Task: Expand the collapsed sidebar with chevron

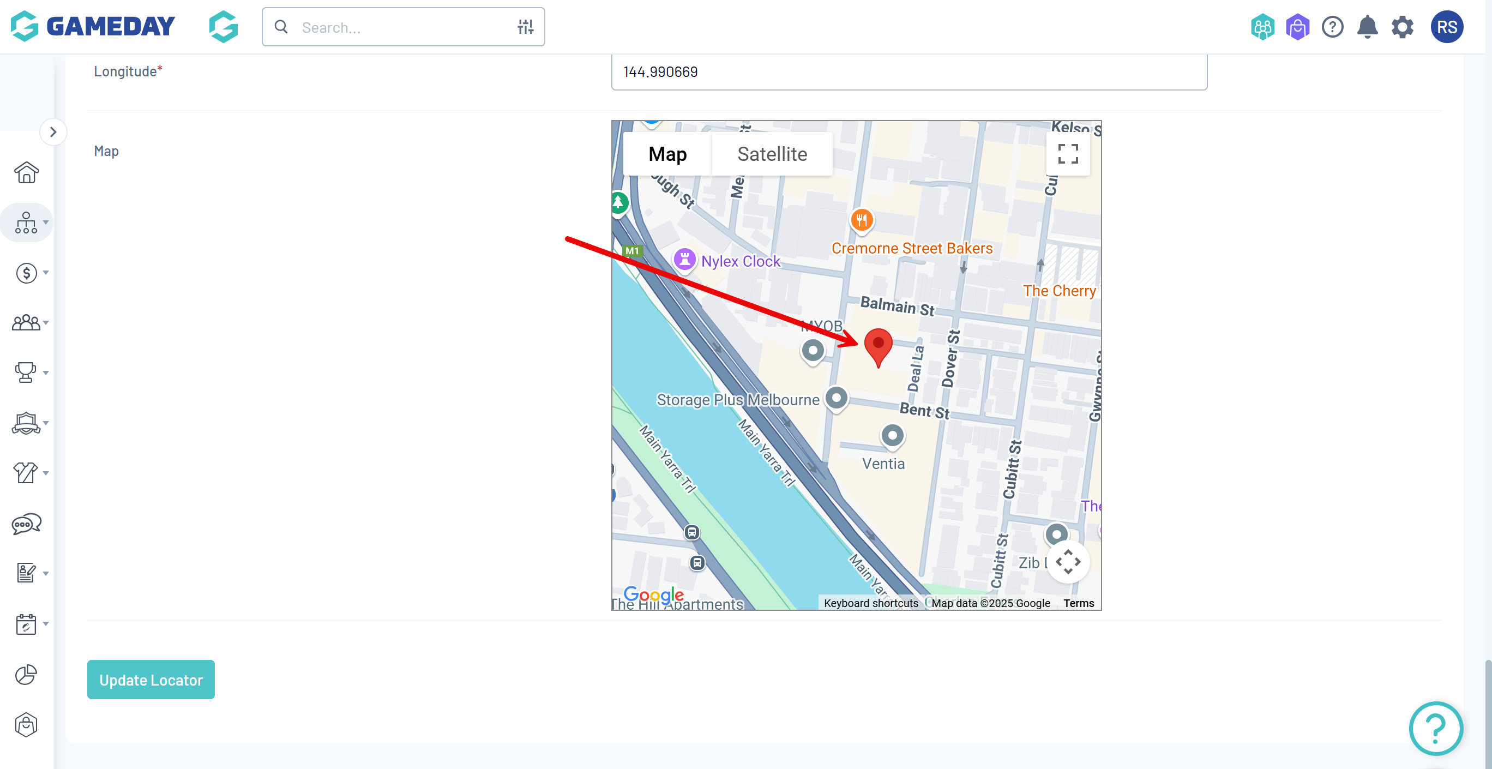Action: (x=53, y=132)
